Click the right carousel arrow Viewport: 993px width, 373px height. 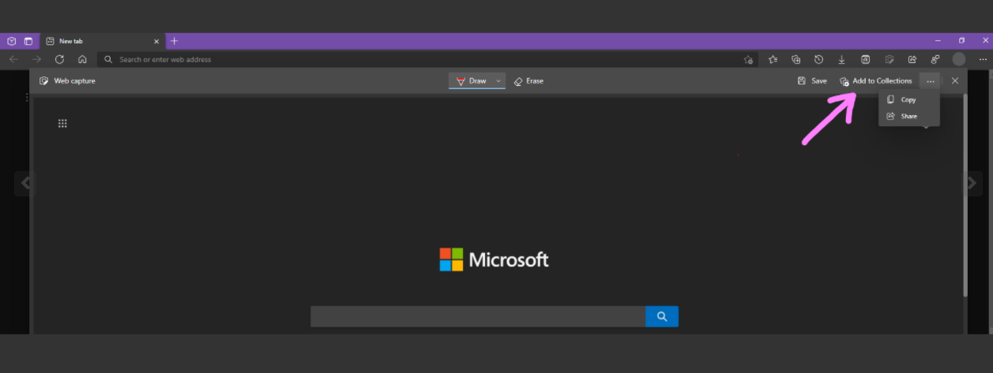pos(971,183)
